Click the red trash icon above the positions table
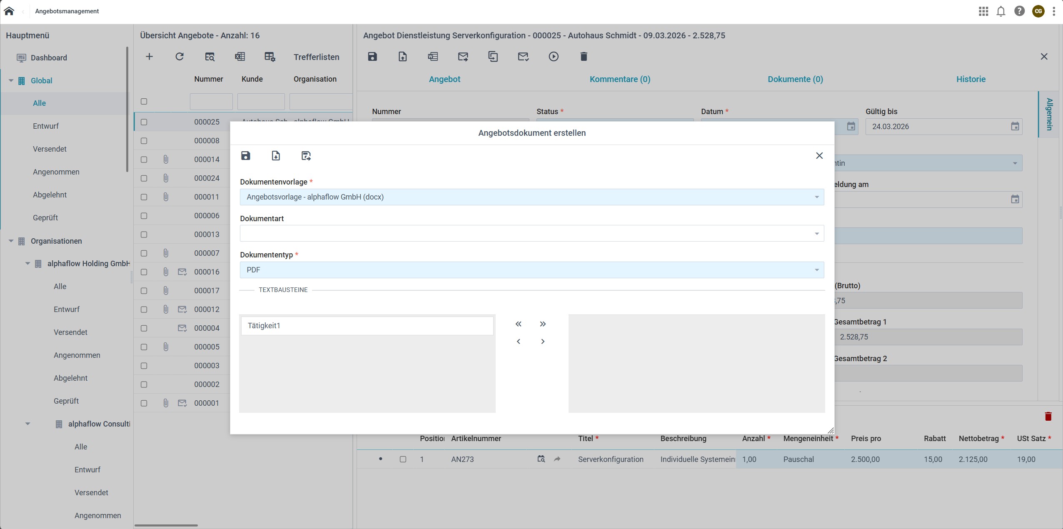The height and width of the screenshot is (529, 1063). pos(1048,416)
